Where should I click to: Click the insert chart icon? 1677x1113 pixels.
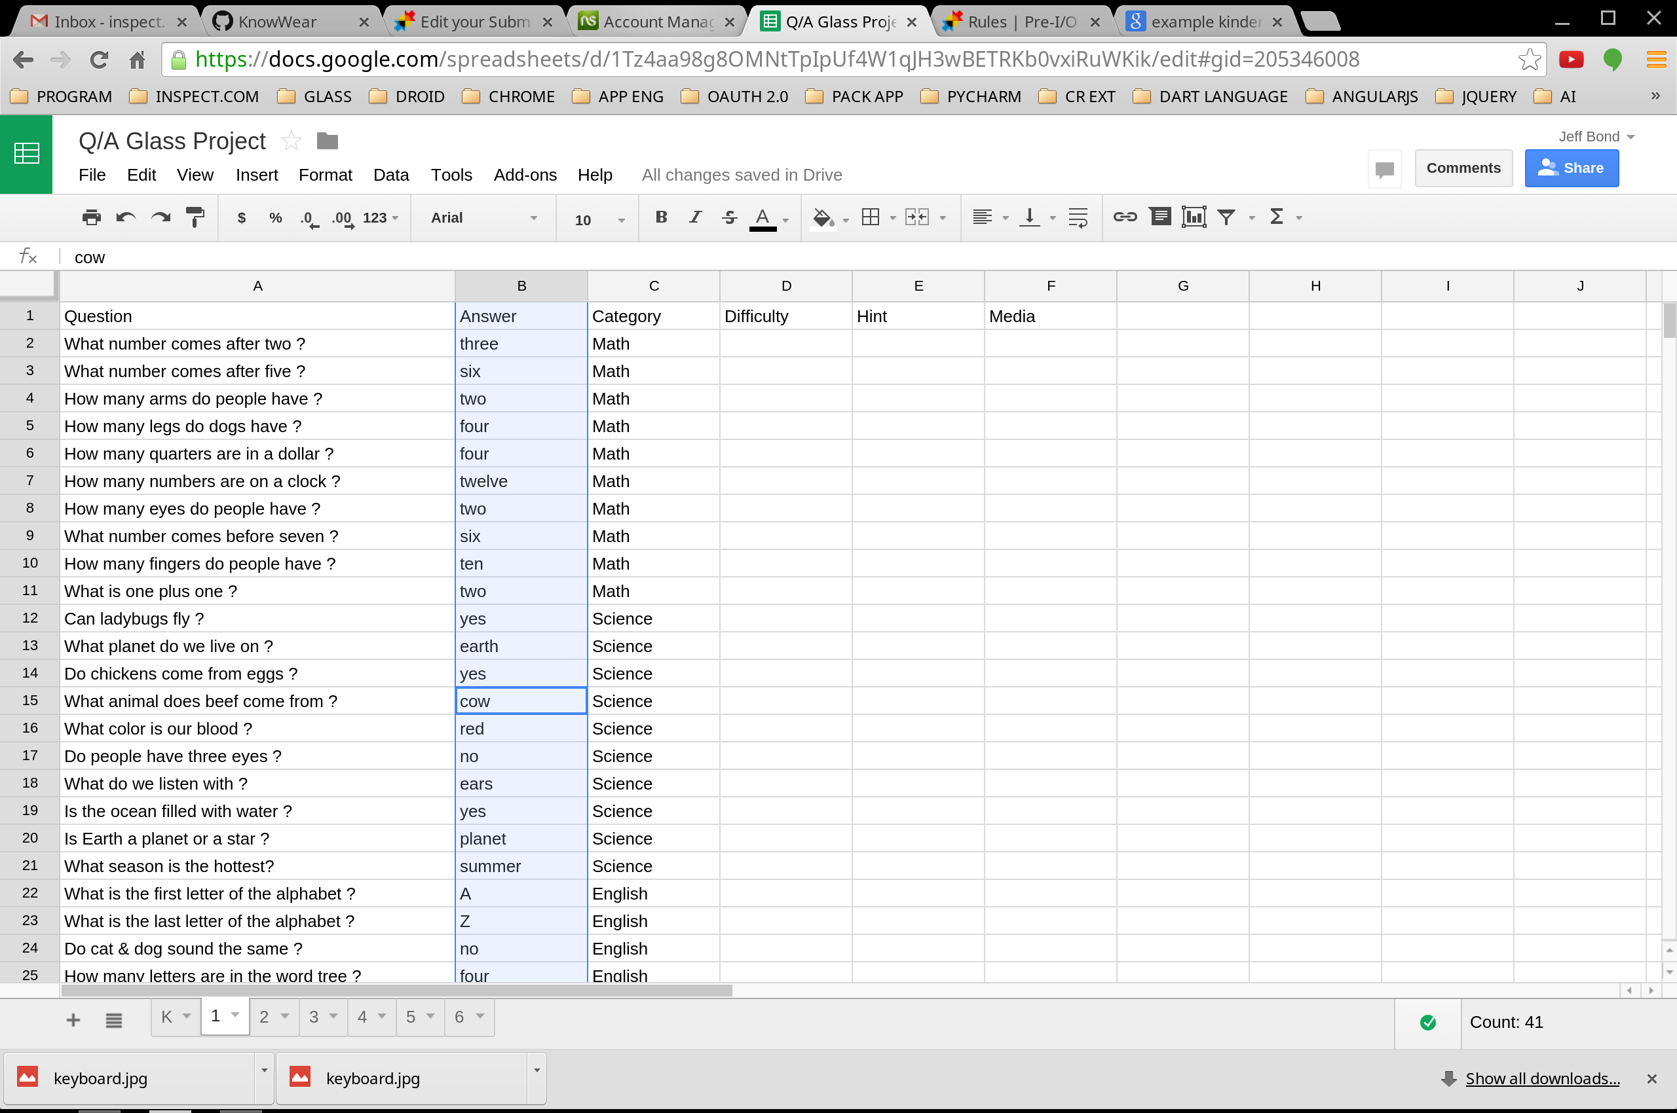(1194, 217)
